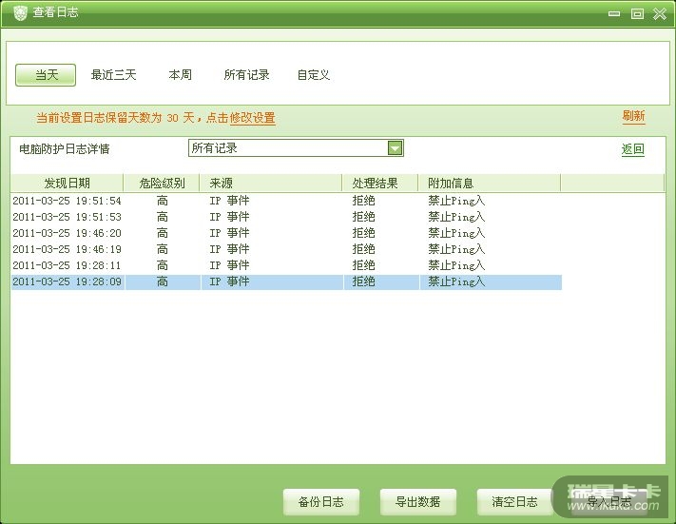This screenshot has height=524, width=676.
Task: Select the 当天 tab
Action: 46,74
